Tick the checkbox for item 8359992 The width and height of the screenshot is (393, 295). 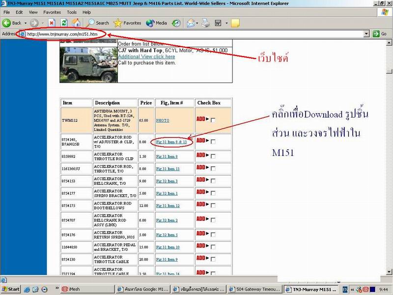coord(213,156)
